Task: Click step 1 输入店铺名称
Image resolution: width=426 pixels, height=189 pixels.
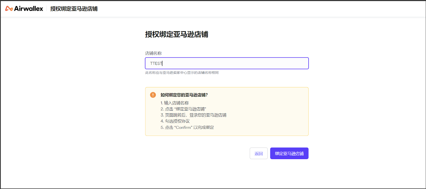Action: pos(175,103)
